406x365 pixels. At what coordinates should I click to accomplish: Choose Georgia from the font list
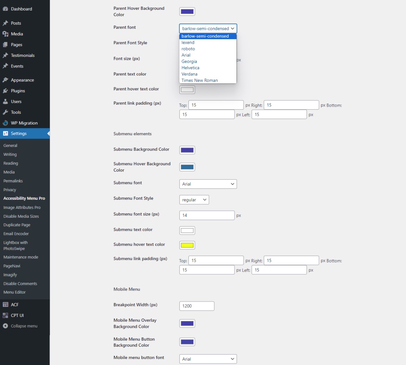tap(208, 61)
